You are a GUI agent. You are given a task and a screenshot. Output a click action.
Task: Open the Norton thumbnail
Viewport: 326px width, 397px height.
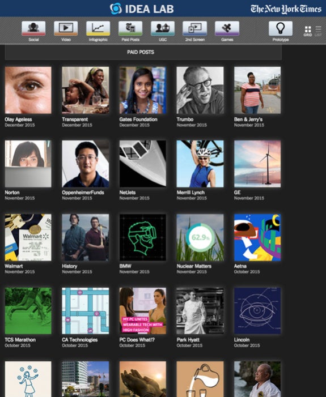28,164
